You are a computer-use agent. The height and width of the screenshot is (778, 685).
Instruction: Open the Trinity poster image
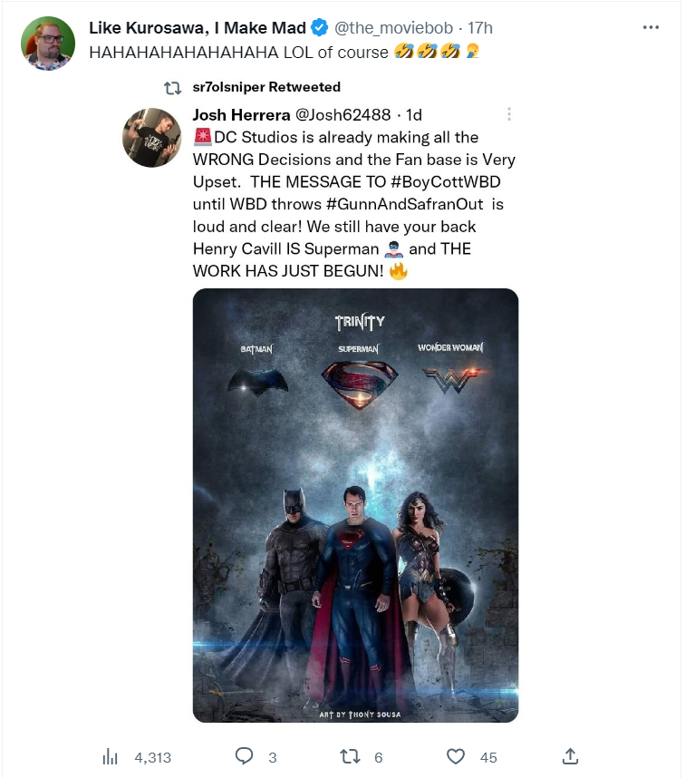pyautogui.click(x=355, y=505)
